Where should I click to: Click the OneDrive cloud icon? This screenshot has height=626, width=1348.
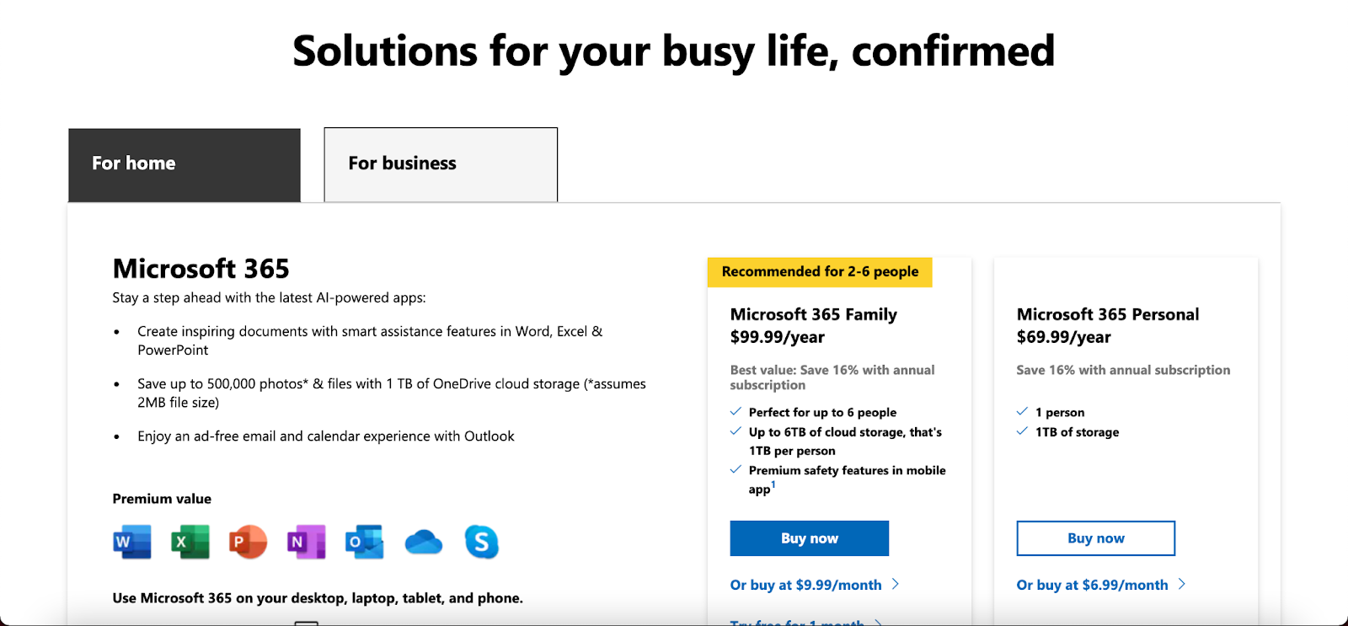[x=423, y=543]
